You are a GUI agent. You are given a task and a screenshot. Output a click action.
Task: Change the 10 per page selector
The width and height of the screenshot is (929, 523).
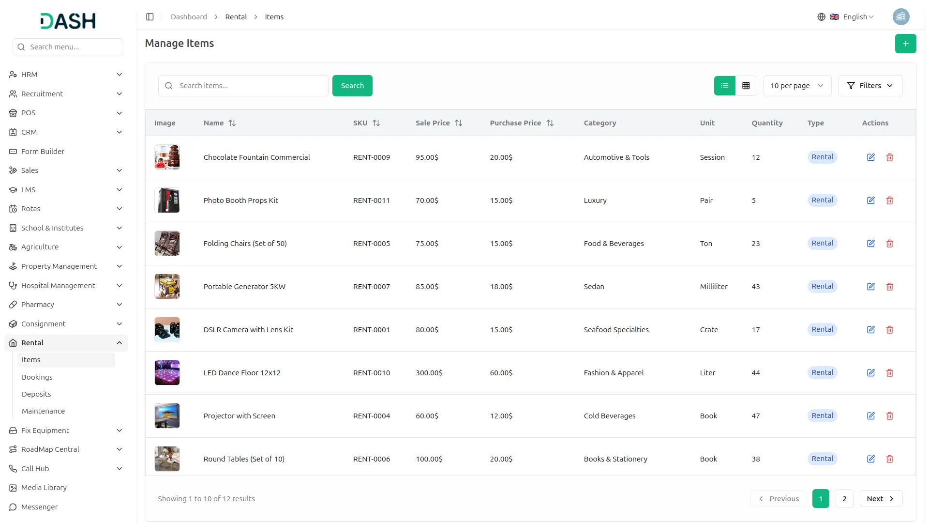pyautogui.click(x=796, y=85)
